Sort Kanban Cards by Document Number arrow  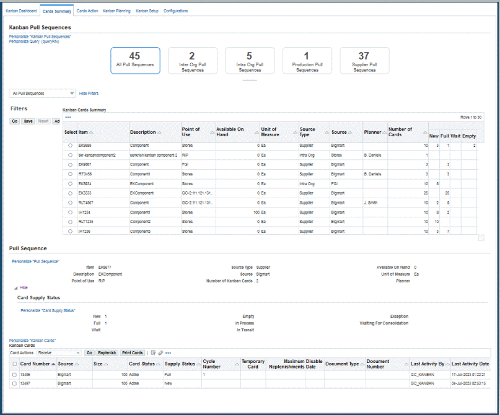click(406, 364)
